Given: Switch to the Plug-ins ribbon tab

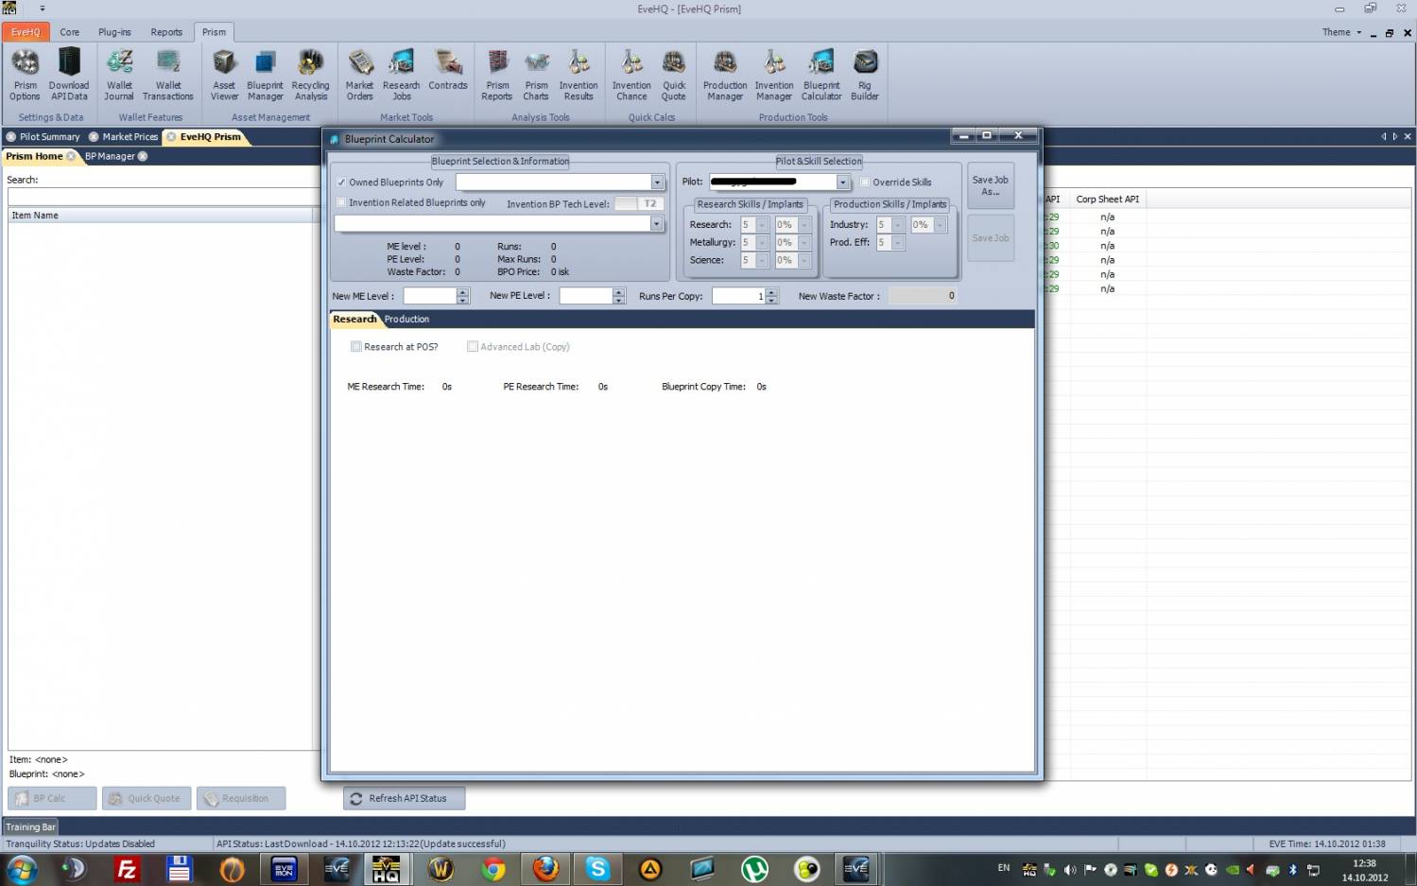Looking at the screenshot, I should [114, 32].
